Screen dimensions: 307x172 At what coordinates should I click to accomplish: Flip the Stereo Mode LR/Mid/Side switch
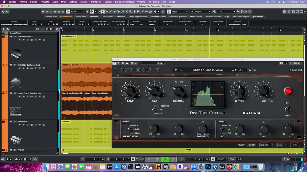[130, 129]
